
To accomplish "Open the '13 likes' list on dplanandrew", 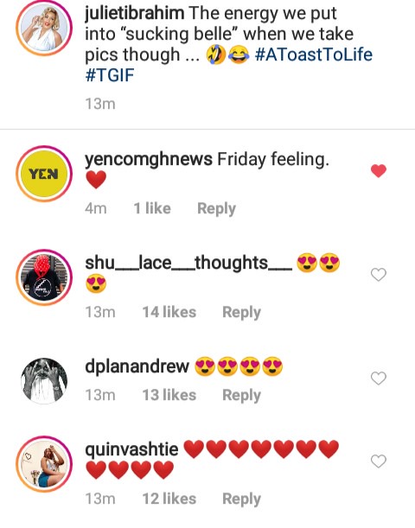I will [x=169, y=395].
